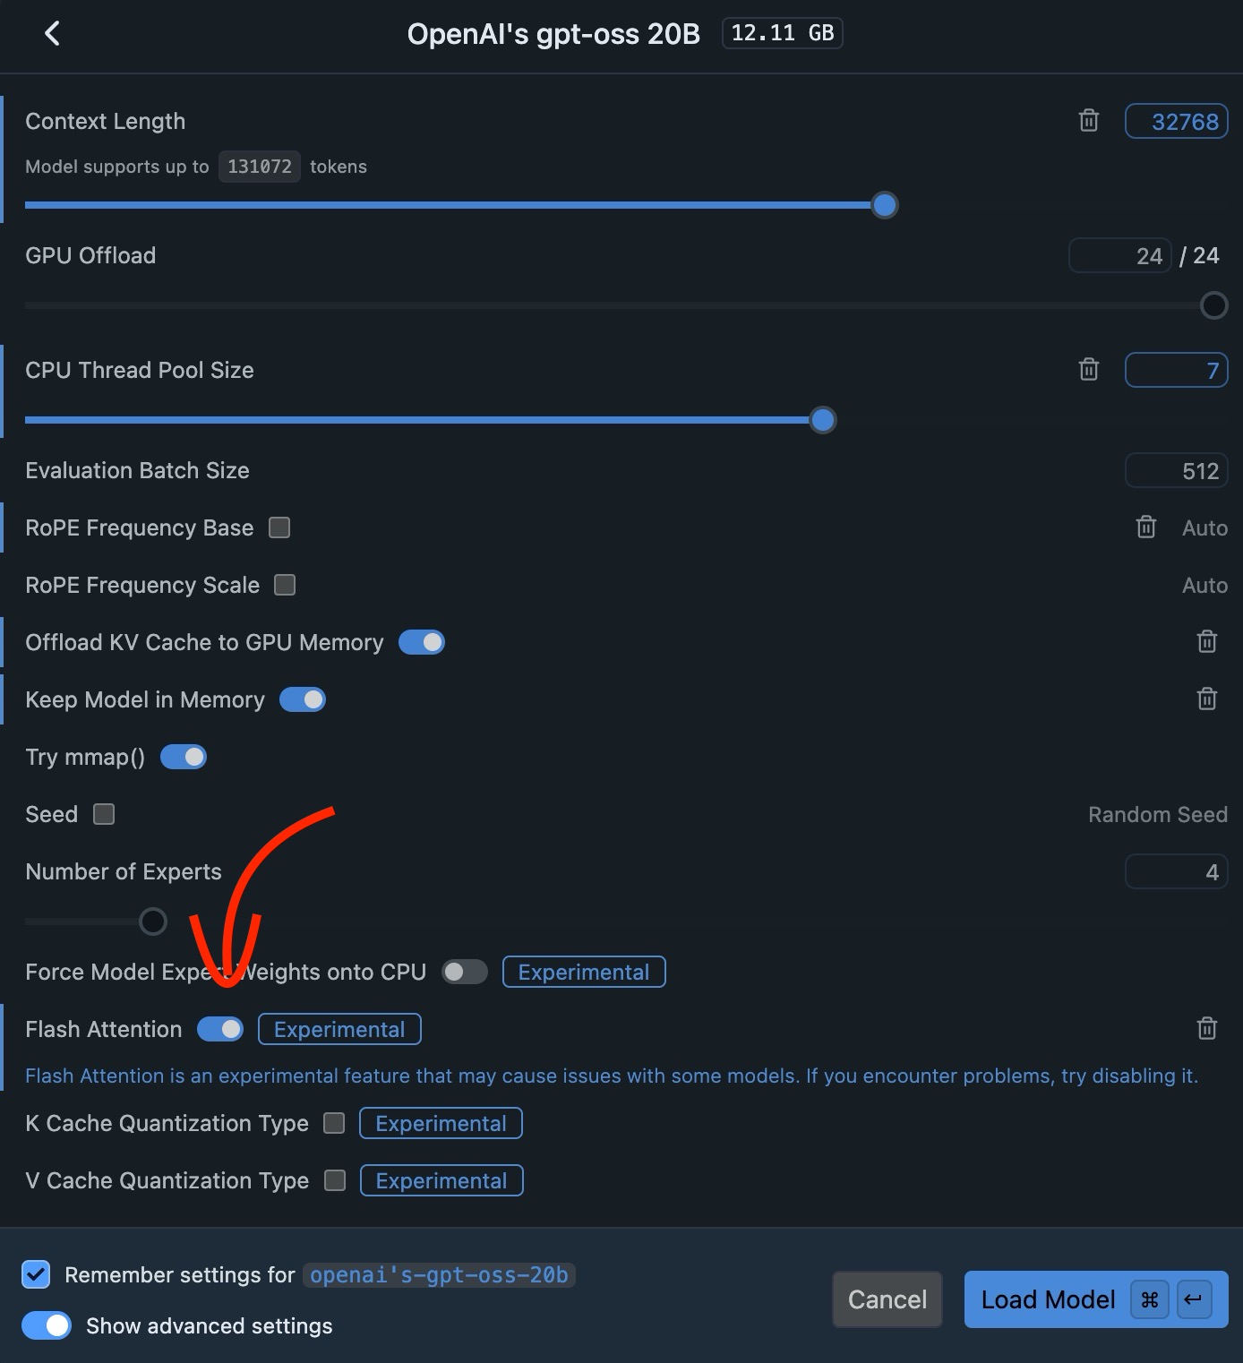Enable Force Model Expert Weights onto CPU
1243x1363 pixels.
(465, 972)
